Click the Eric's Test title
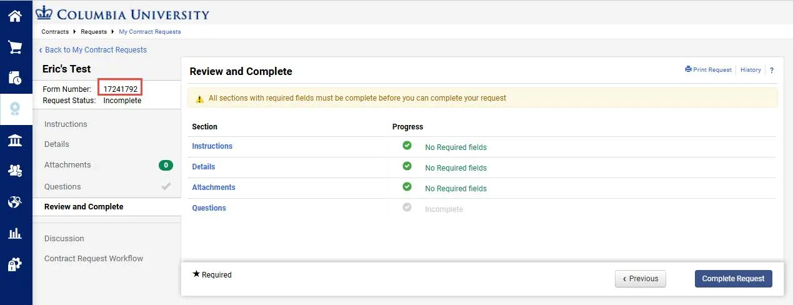 (x=66, y=69)
